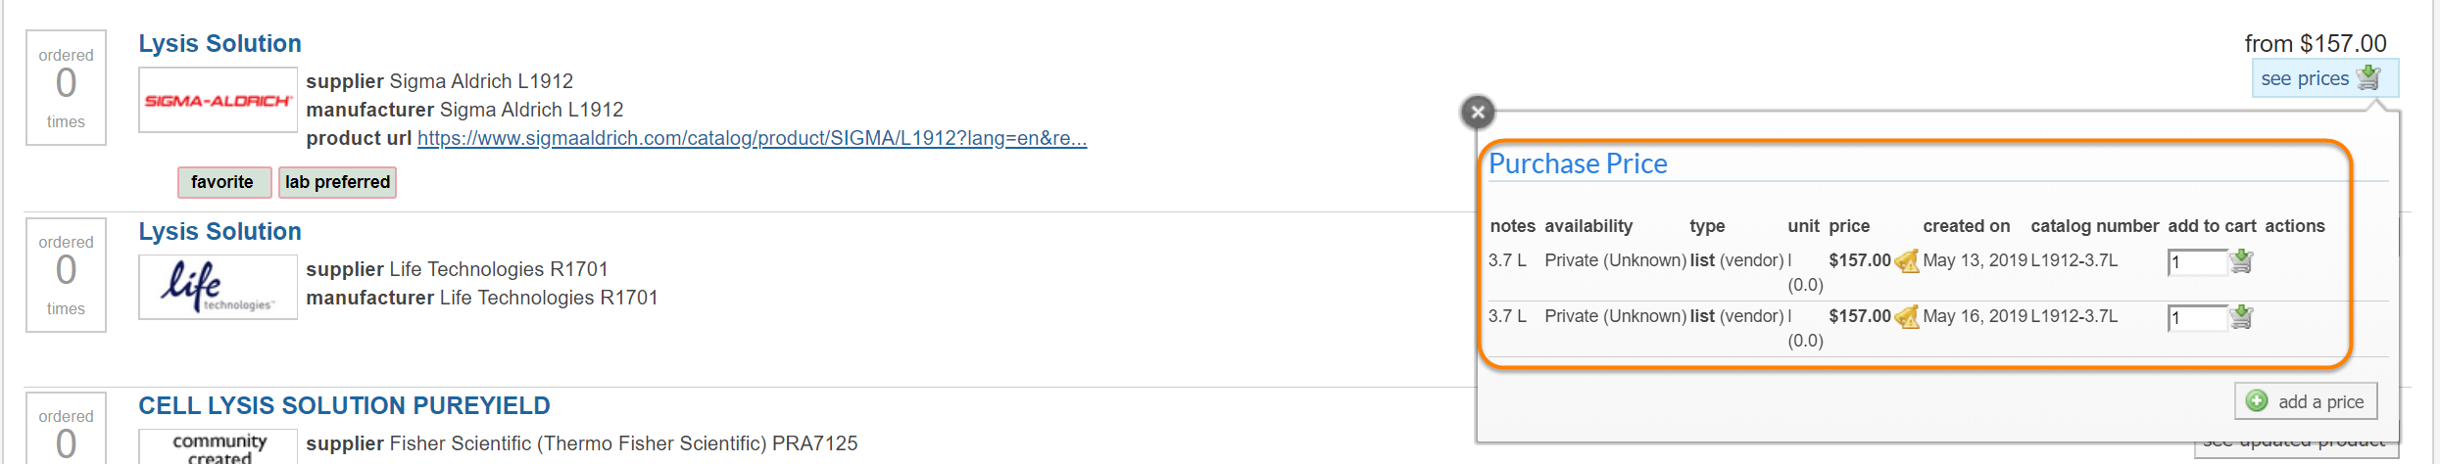The width and height of the screenshot is (2440, 464).
Task: Click quantity field for May 16 price
Action: pyautogui.click(x=2196, y=318)
